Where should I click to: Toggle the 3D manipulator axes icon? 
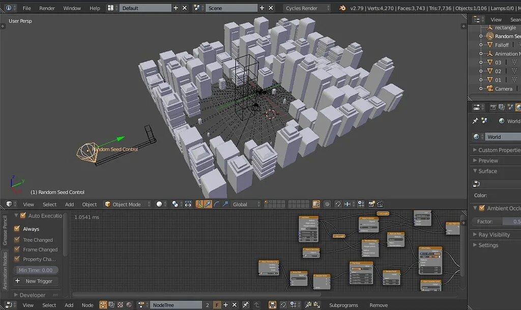pyautogui.click(x=199, y=204)
